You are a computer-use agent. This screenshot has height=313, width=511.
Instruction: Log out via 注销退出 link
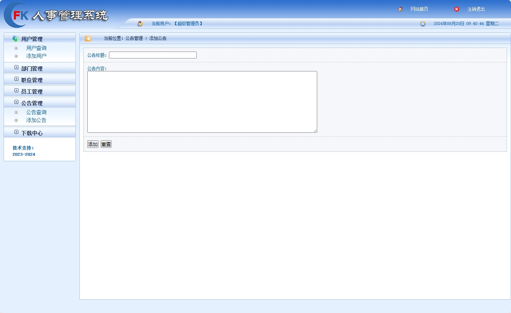(476, 9)
